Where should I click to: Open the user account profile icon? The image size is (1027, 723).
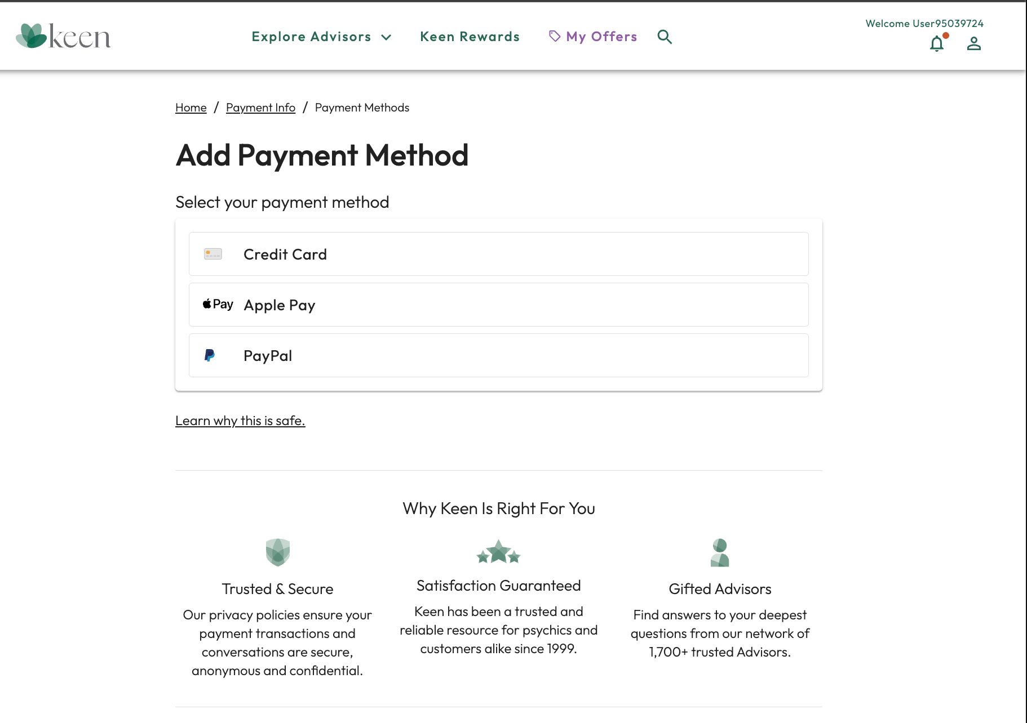coord(973,43)
